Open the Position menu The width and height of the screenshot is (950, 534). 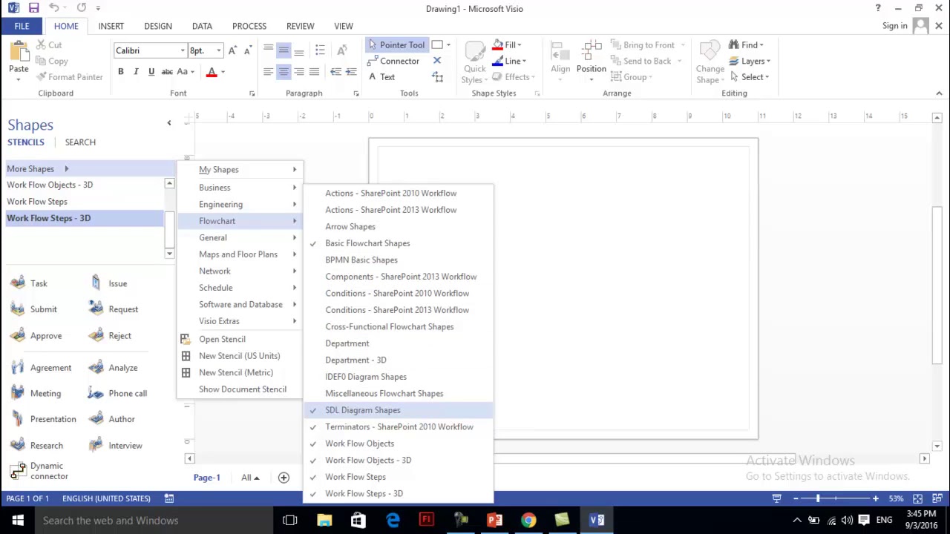(x=592, y=62)
